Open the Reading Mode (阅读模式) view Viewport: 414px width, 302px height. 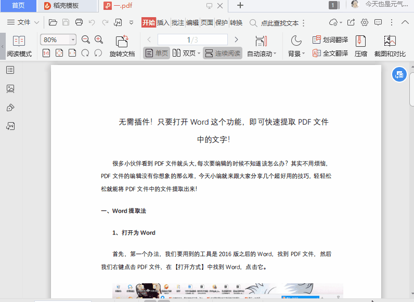tap(19, 46)
